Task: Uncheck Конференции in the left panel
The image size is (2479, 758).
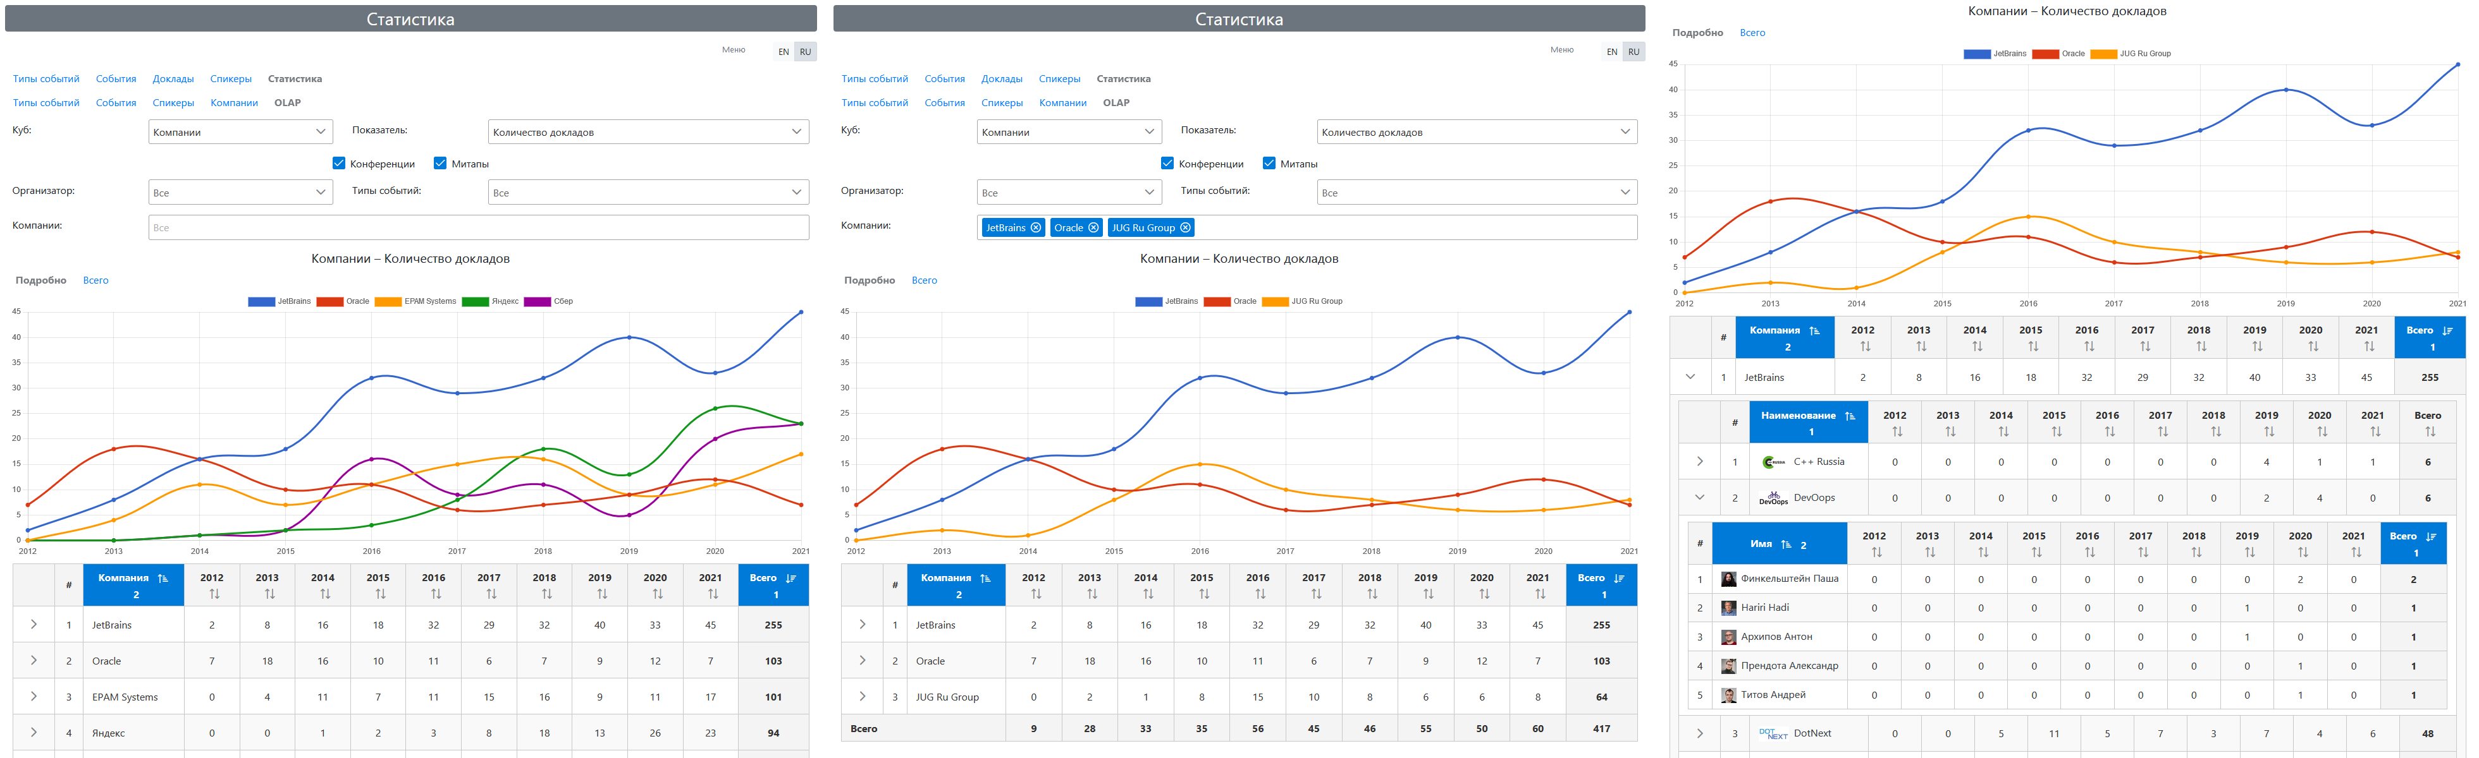Action: point(339,164)
